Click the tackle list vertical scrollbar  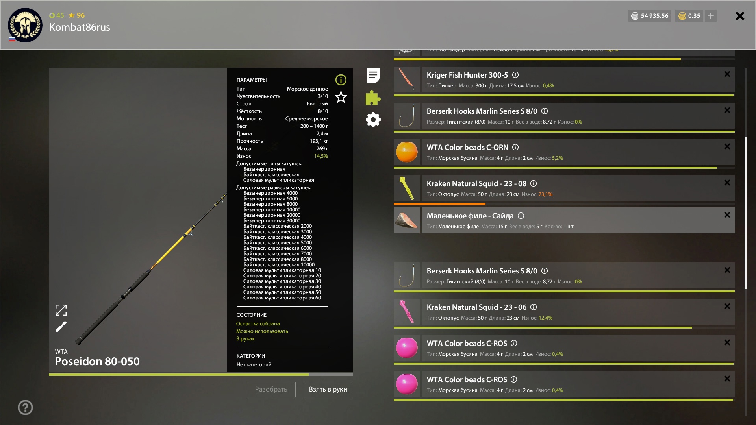745,213
